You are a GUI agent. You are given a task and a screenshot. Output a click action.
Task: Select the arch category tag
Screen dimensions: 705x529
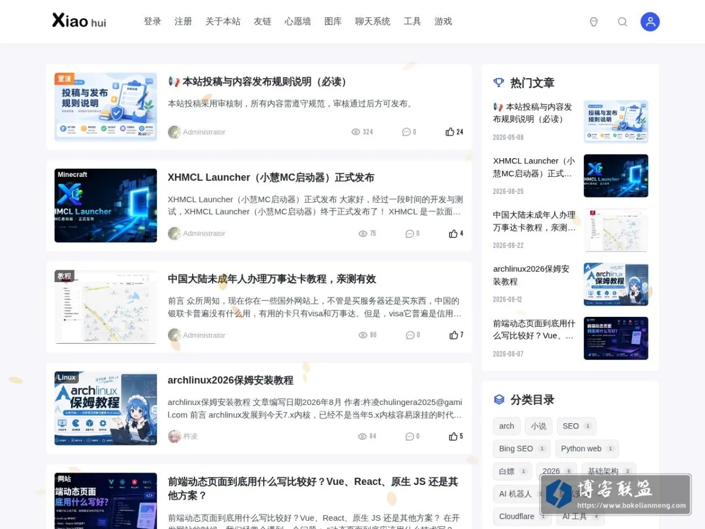(506, 426)
